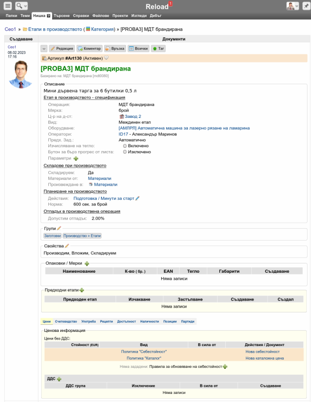Switch to the Достъпност tab
The width and height of the screenshot is (311, 402).
(126, 321)
